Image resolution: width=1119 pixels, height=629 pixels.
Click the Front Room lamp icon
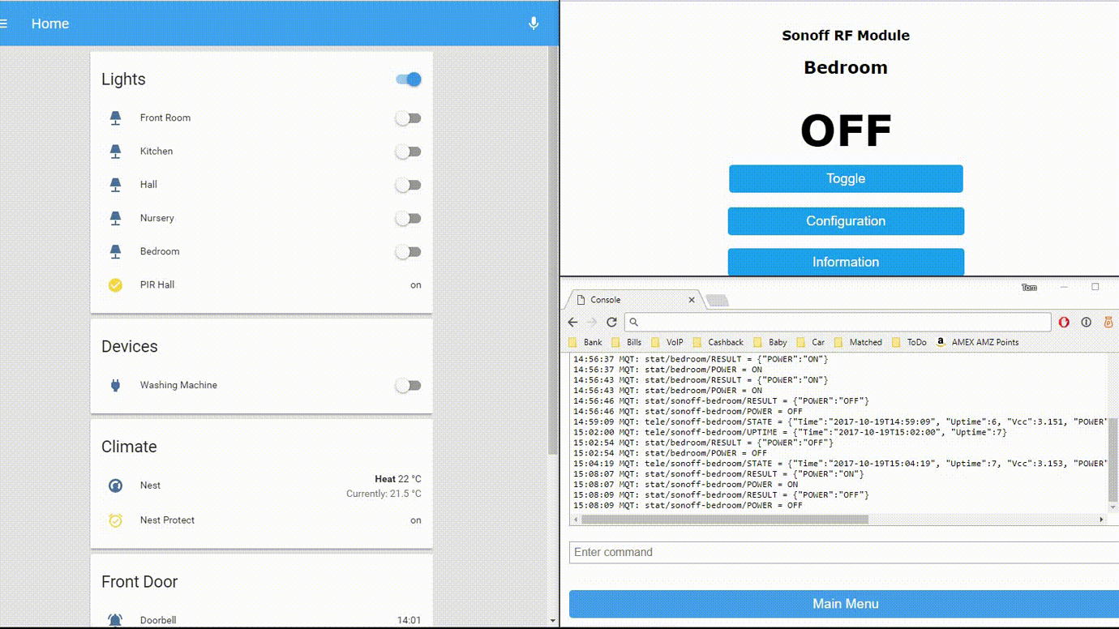point(115,118)
